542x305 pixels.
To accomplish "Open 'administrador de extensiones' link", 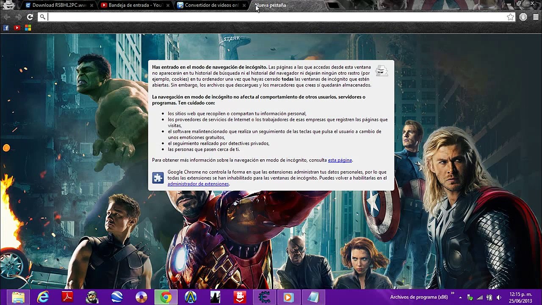I will click(x=198, y=184).
